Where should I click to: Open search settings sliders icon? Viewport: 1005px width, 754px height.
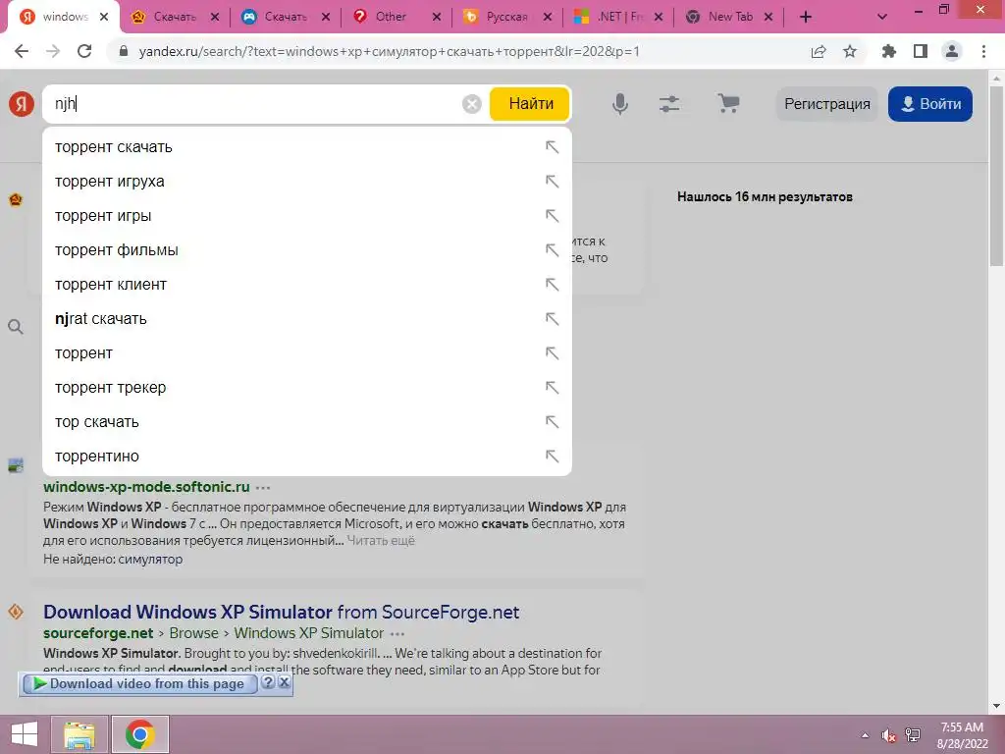click(669, 104)
